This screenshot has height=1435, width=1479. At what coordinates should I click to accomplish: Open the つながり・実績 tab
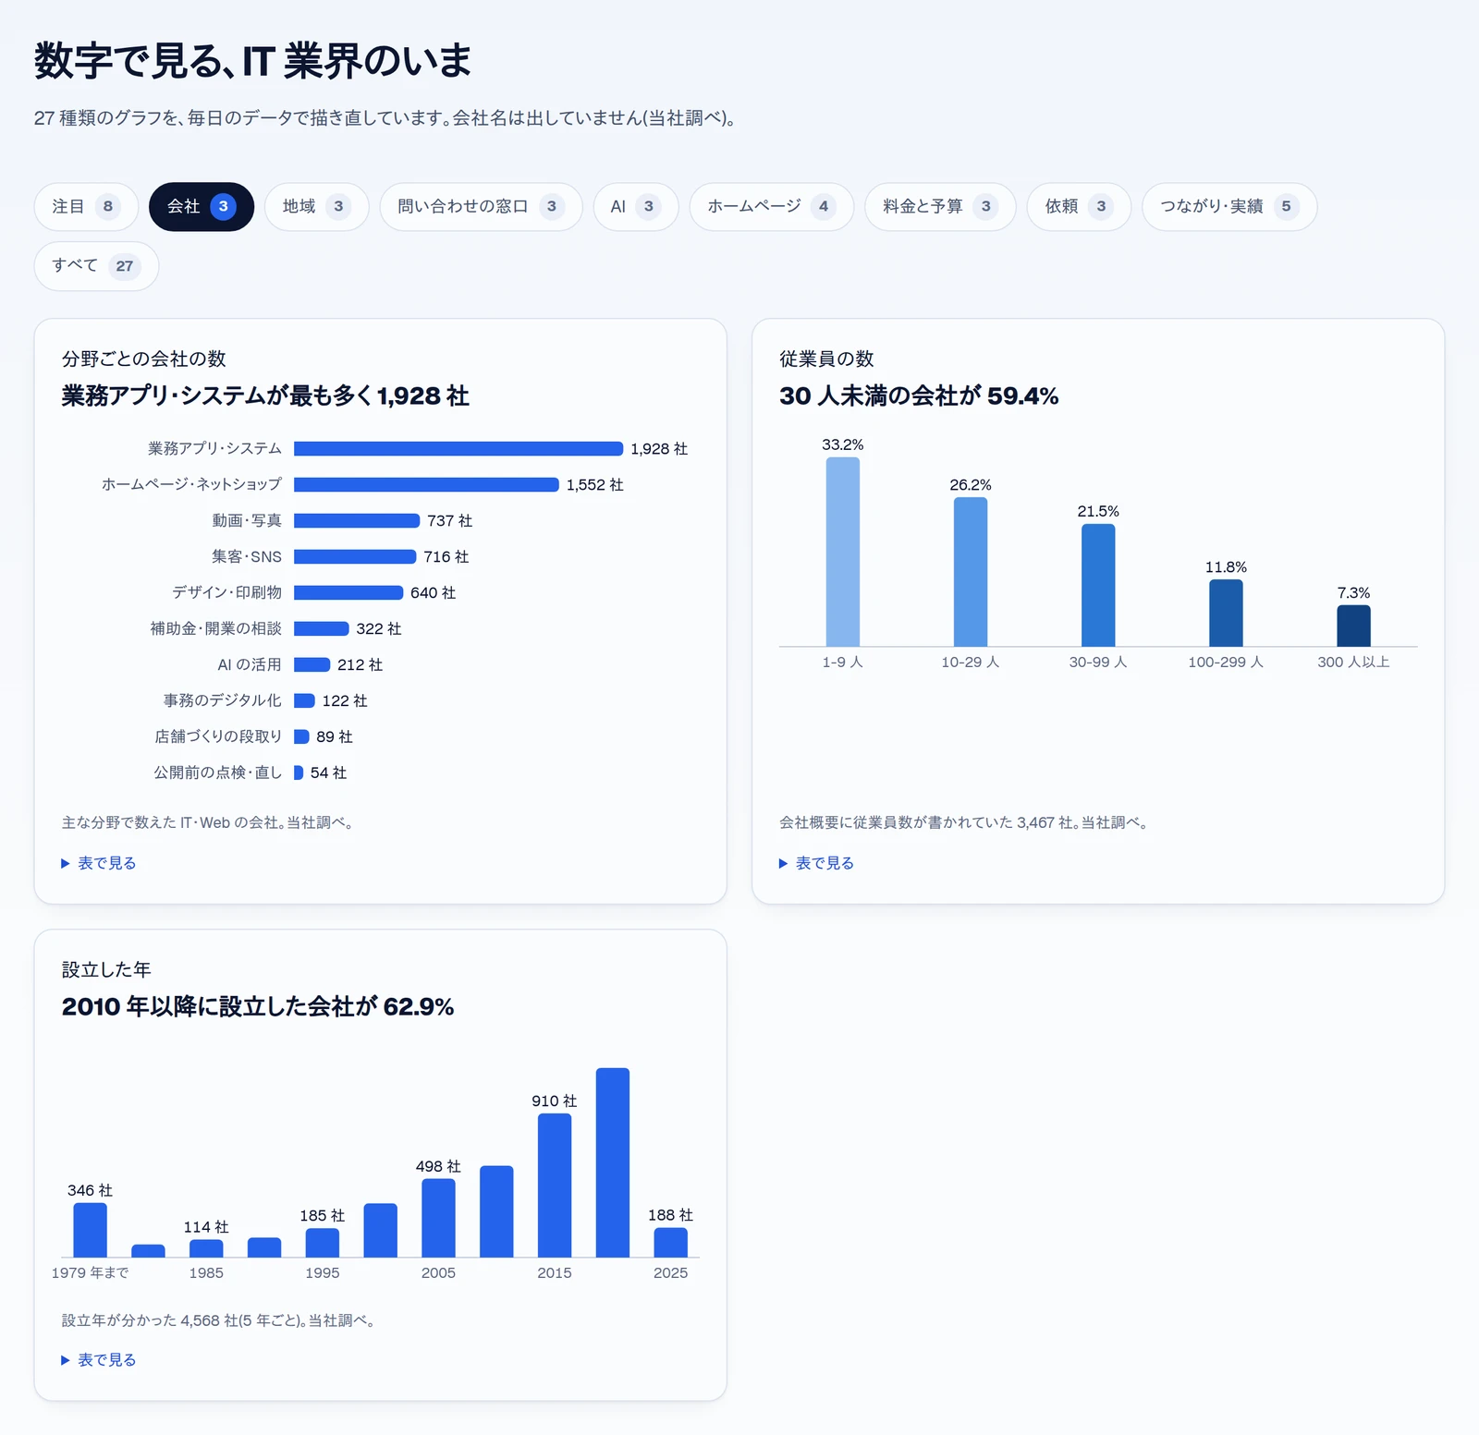(x=1229, y=207)
